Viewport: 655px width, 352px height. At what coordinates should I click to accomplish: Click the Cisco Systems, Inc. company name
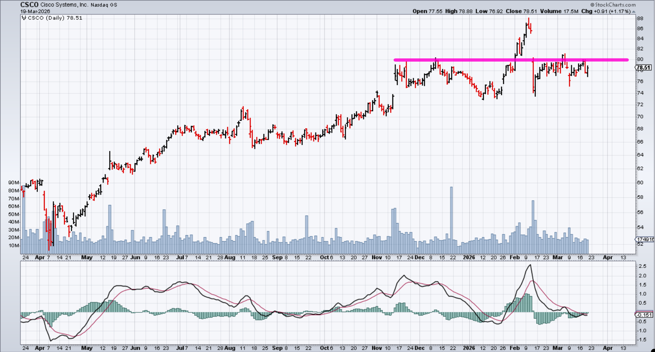click(64, 5)
